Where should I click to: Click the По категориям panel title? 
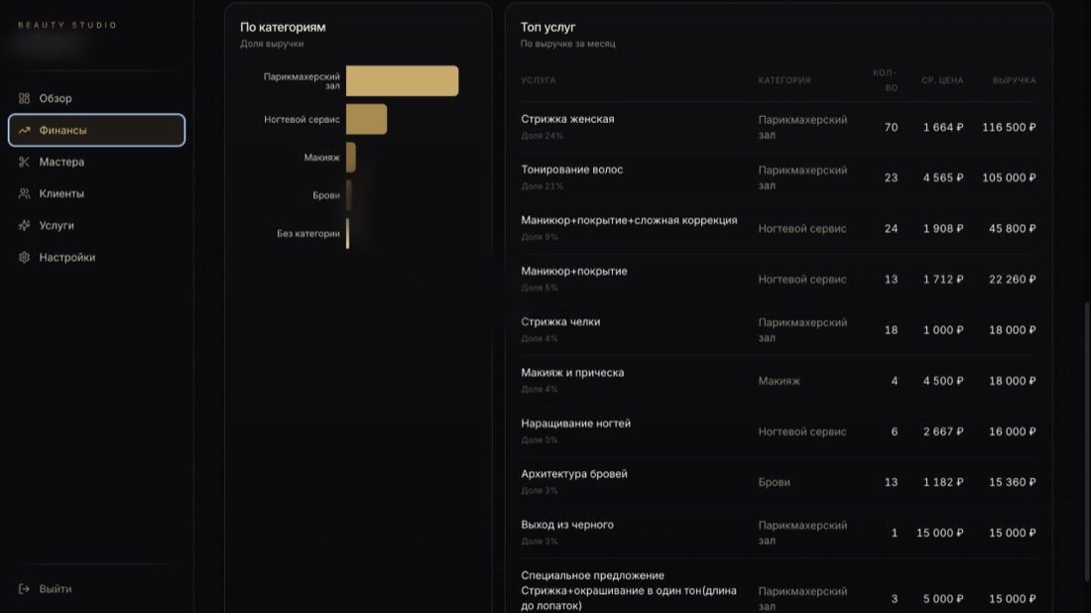pos(283,27)
